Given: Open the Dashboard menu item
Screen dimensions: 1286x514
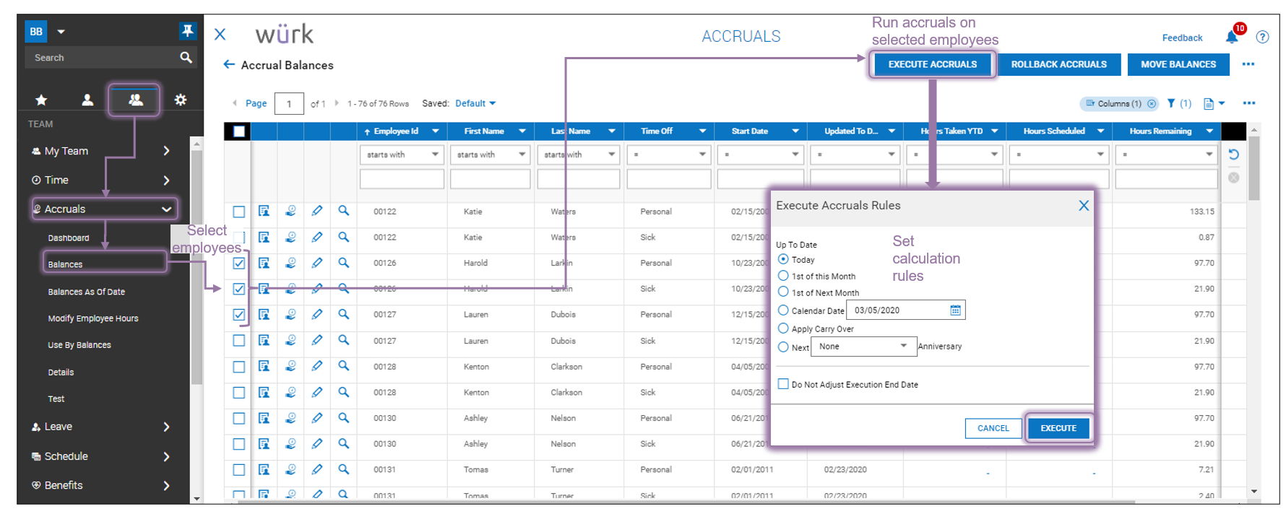Looking at the screenshot, I should [69, 238].
